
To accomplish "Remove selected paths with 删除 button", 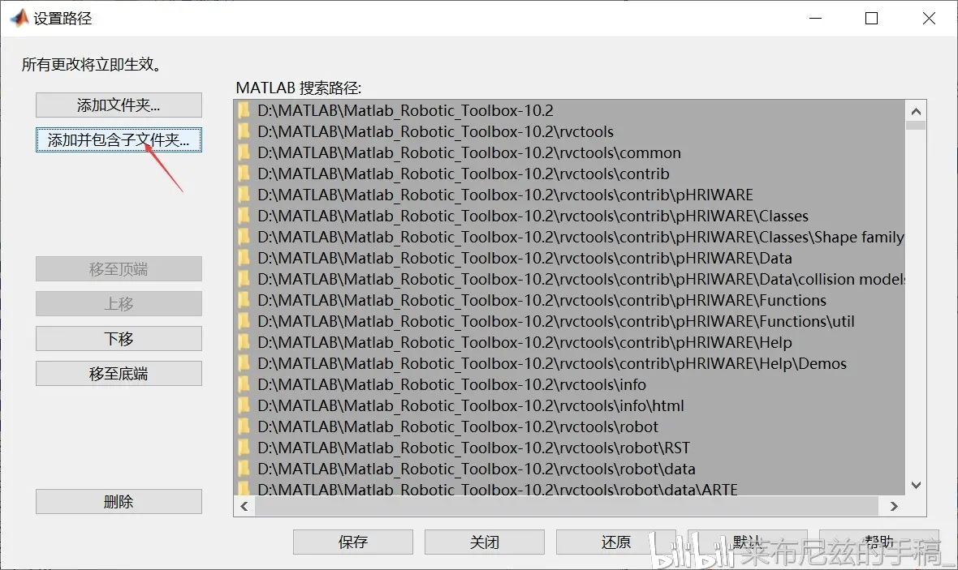I will coord(119,502).
